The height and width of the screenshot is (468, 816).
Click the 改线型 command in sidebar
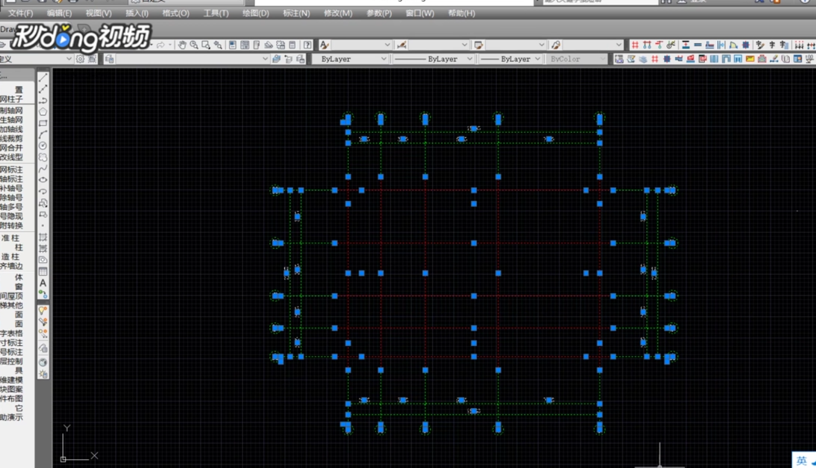[x=11, y=157]
